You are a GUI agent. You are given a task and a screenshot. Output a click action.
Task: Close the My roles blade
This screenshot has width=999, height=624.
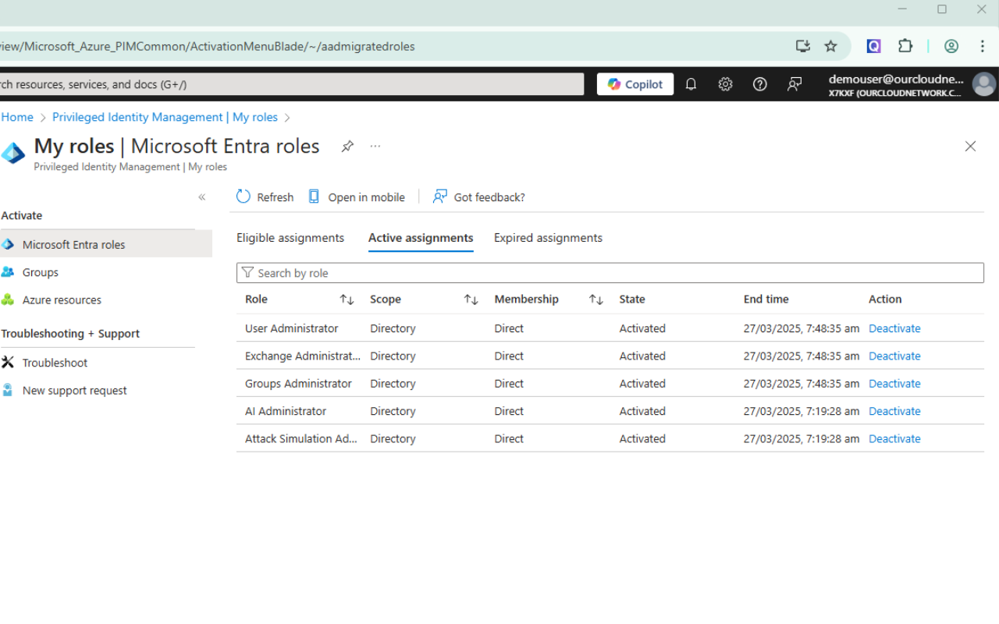970,147
